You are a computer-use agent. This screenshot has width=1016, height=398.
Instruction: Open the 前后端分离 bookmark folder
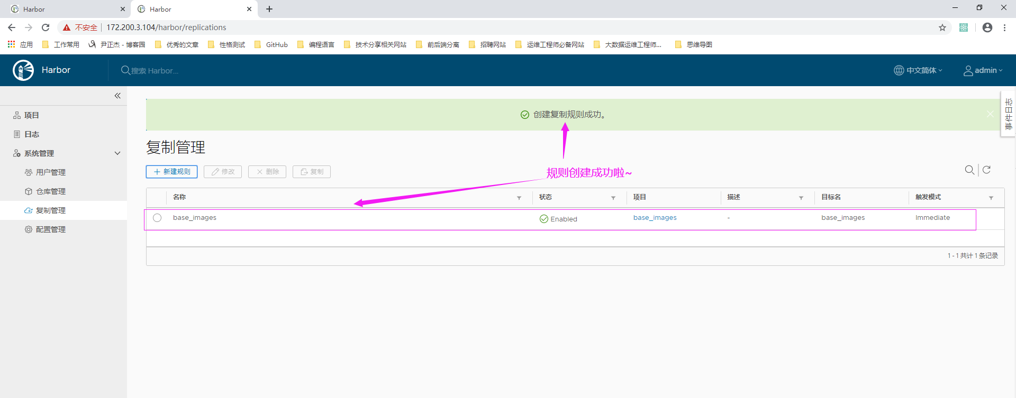438,44
